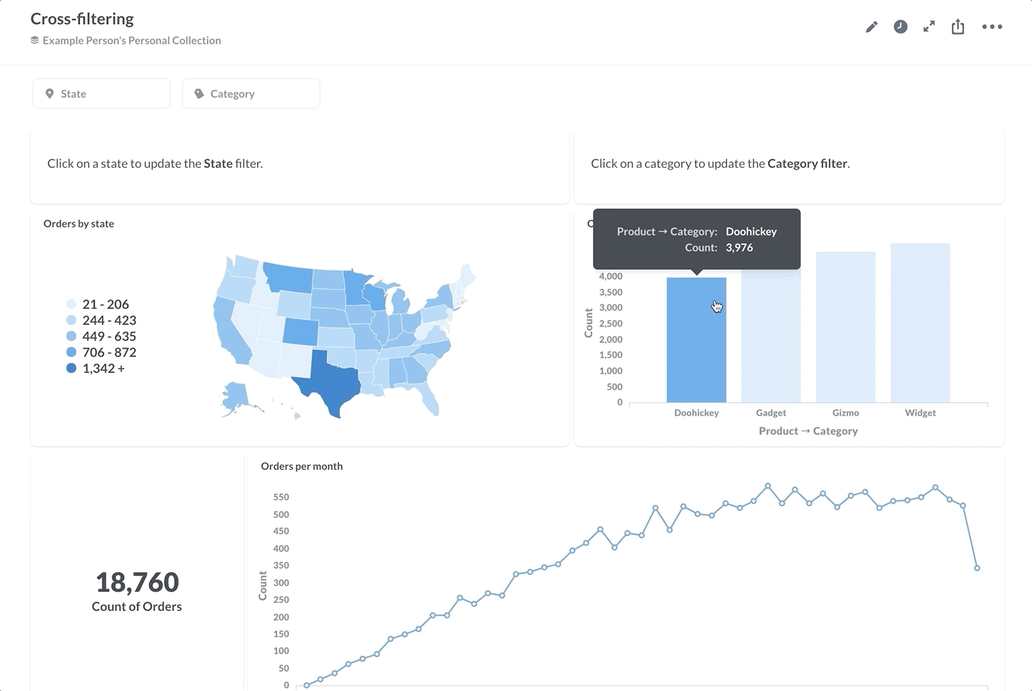Click the location pin icon in the State filter
Viewport: 1032px width, 691px height.
point(50,93)
